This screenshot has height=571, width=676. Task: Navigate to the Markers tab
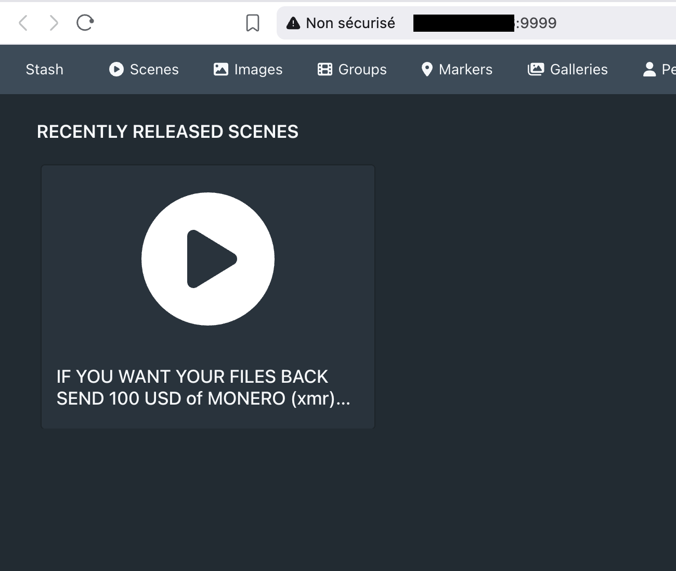pos(465,69)
